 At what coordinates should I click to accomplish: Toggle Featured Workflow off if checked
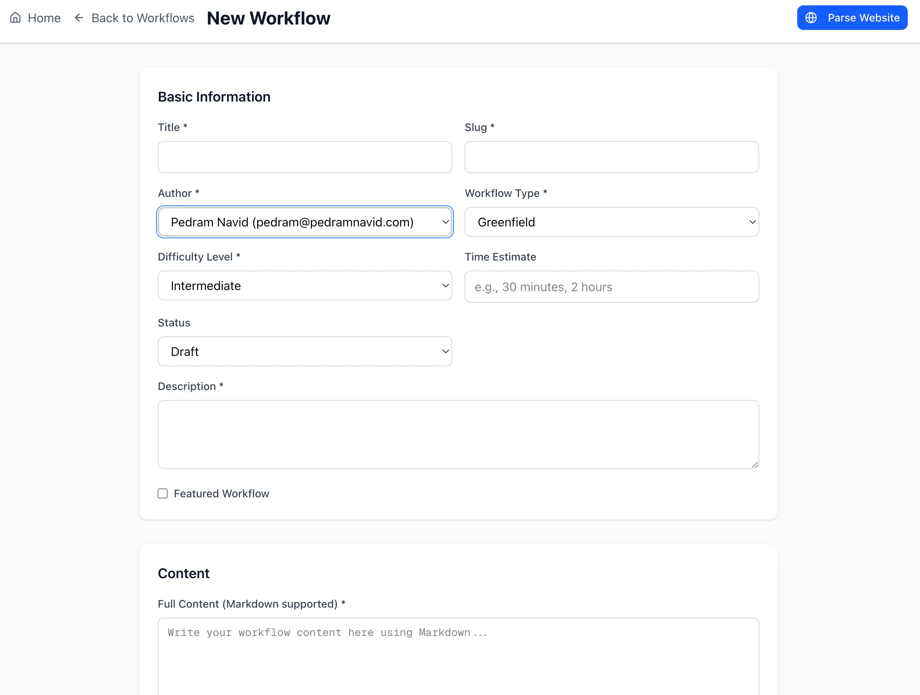click(163, 493)
